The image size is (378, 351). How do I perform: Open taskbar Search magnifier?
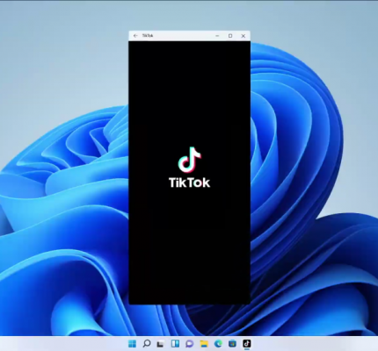tap(147, 344)
